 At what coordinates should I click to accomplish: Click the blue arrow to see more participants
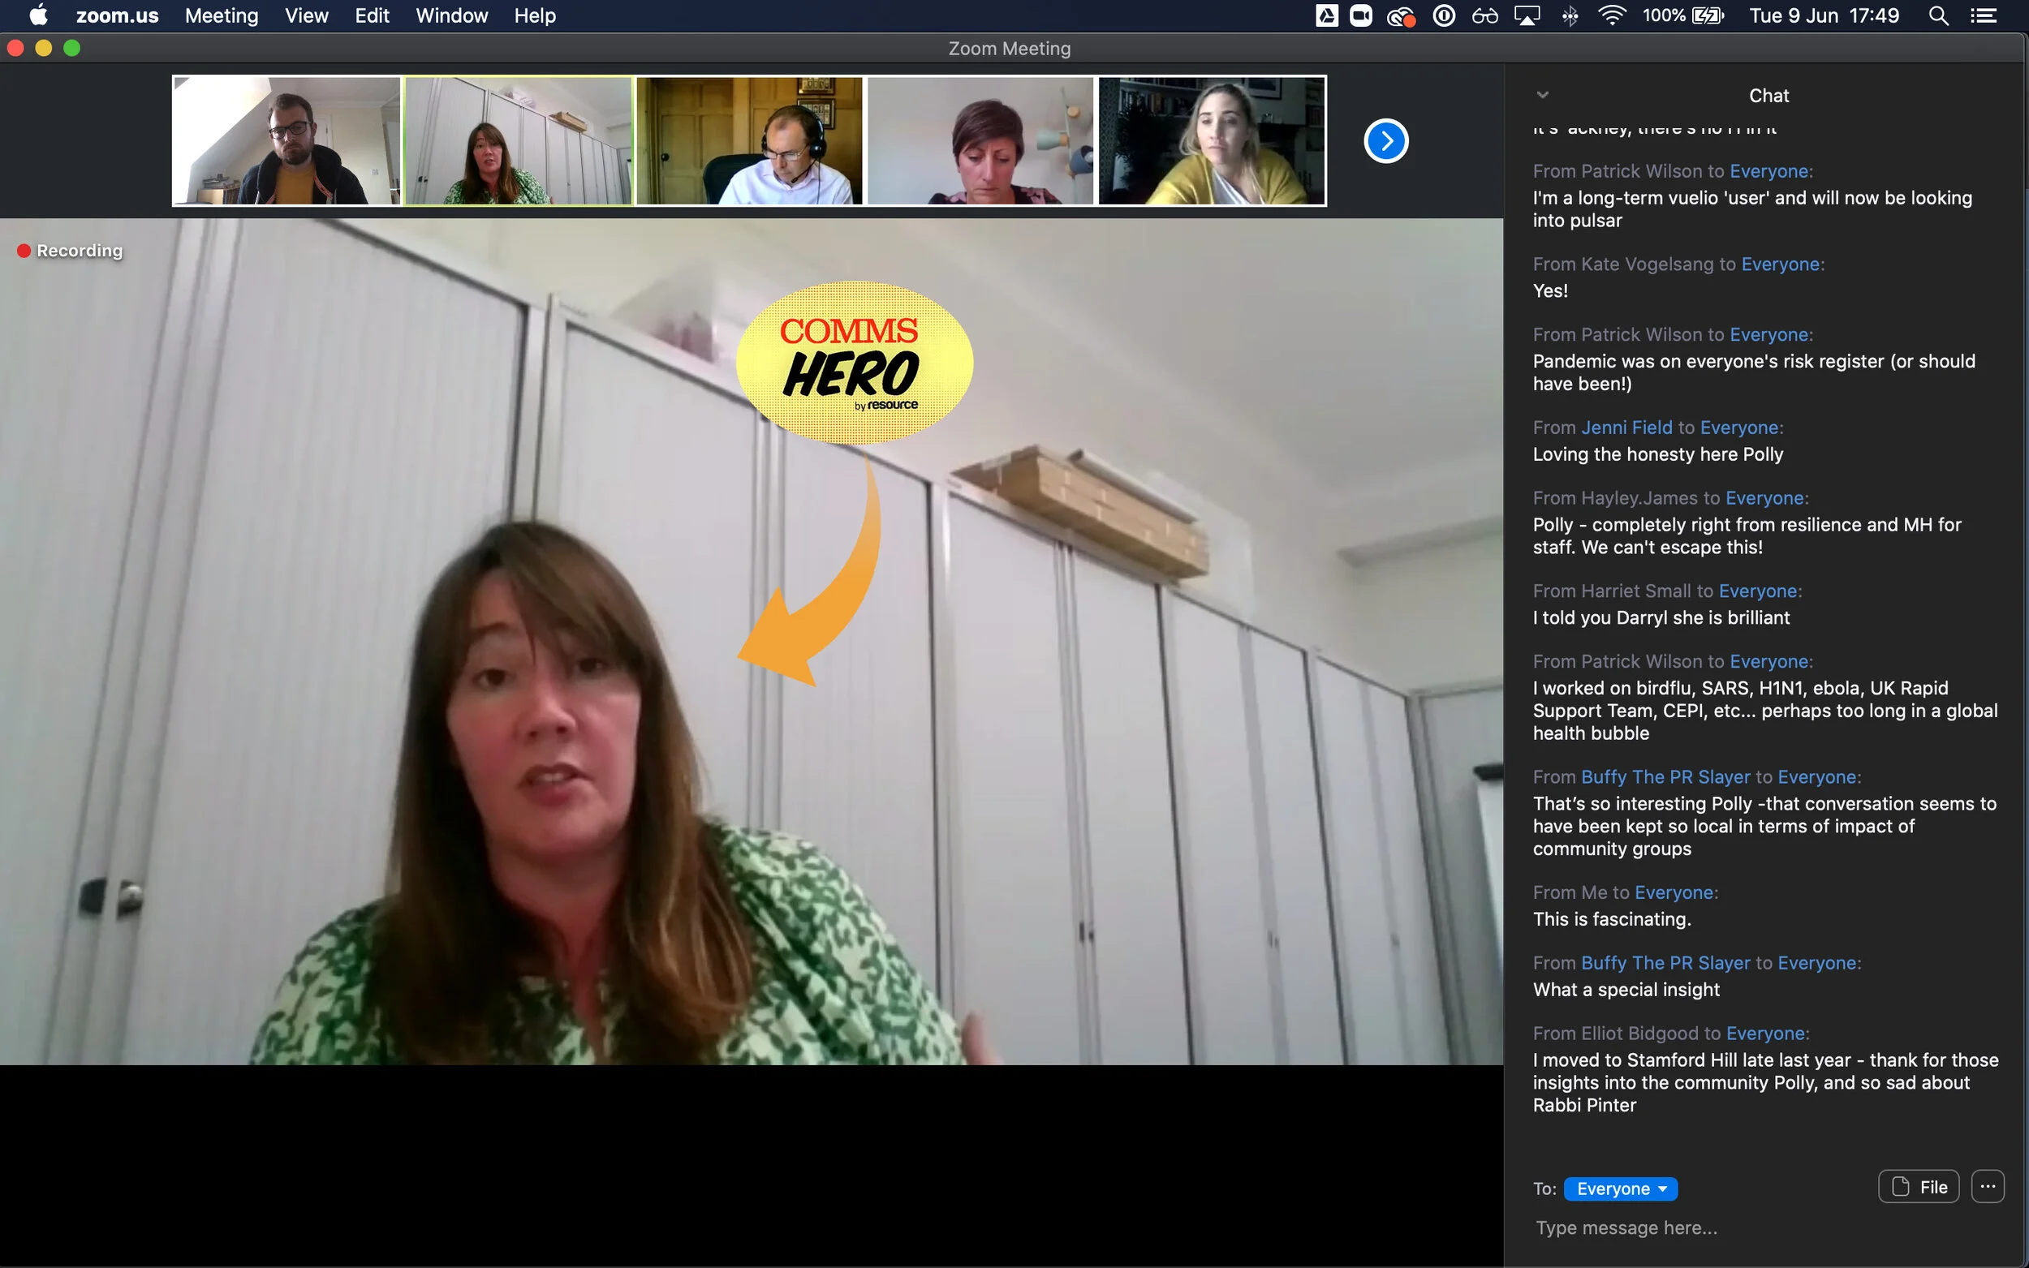pos(1385,141)
